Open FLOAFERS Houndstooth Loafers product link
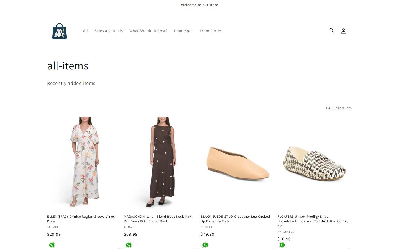The image size is (399, 249). [313, 221]
